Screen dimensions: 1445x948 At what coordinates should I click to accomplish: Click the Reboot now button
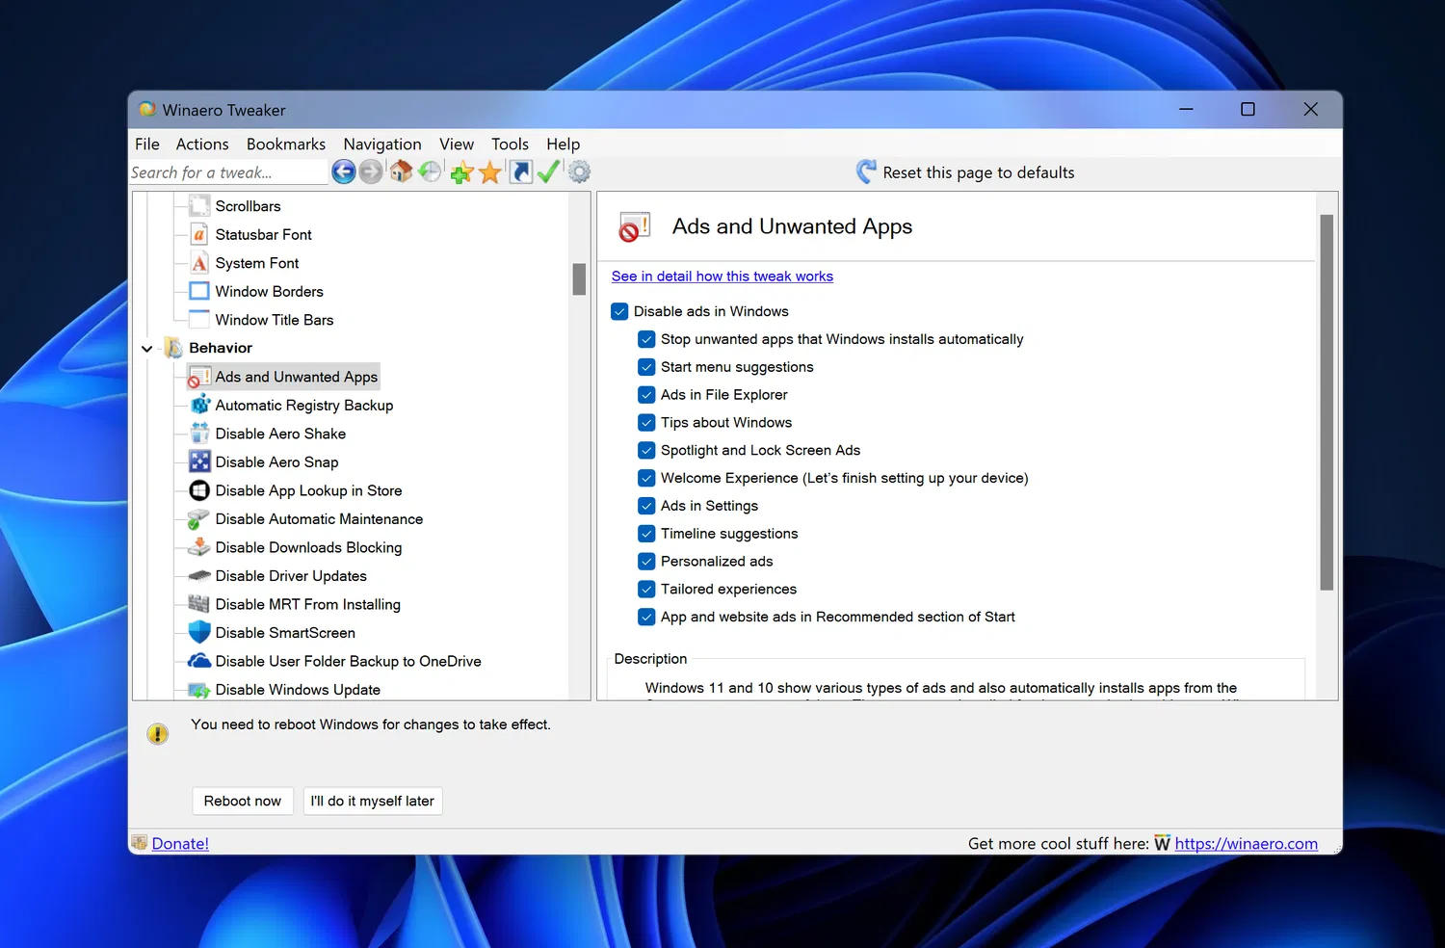coord(243,802)
